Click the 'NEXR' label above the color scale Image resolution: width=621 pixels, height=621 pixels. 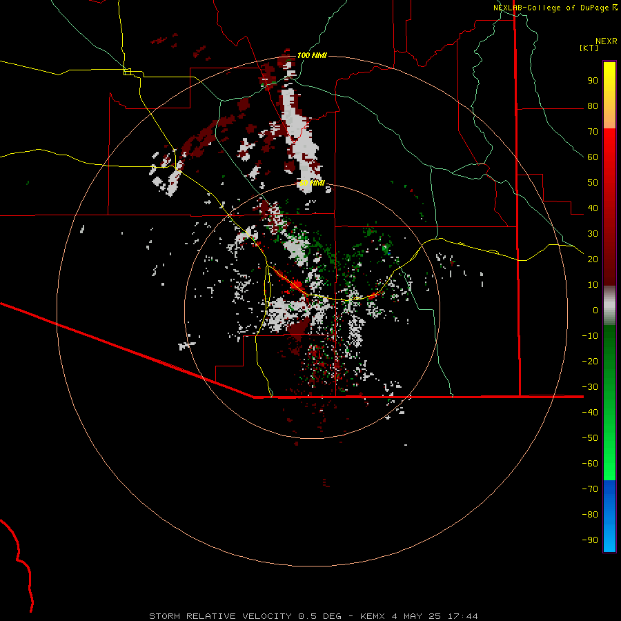tap(607, 41)
